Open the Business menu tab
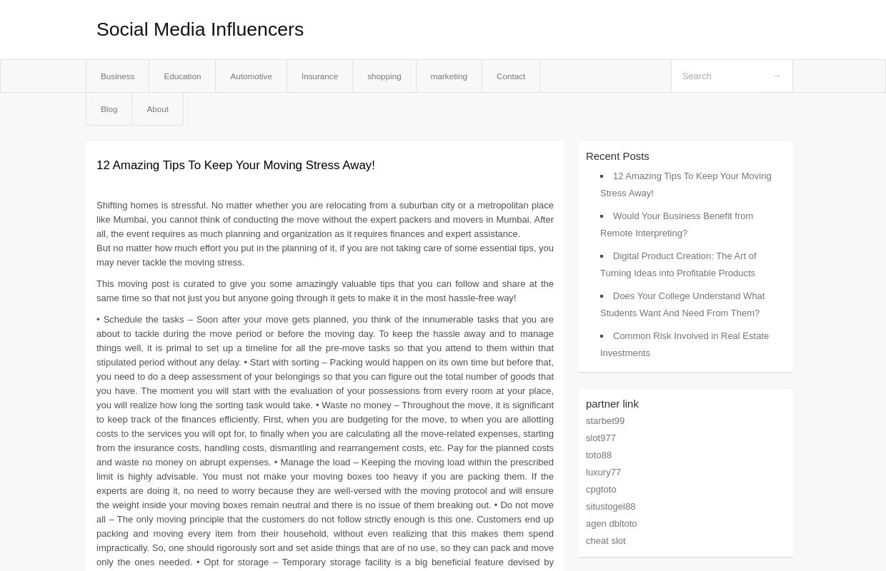The image size is (886, 571). (117, 76)
